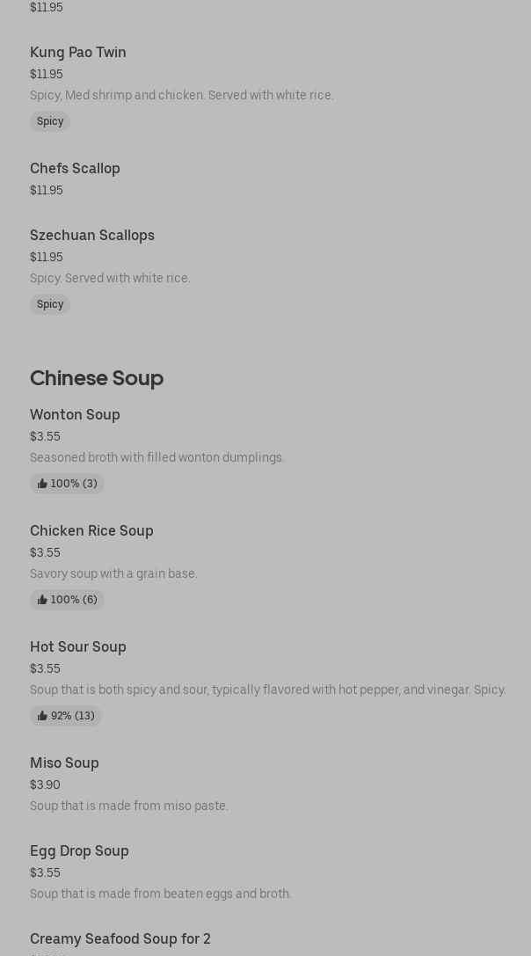Click the thumbs-up icon under Hot Sour Soup

42,716
